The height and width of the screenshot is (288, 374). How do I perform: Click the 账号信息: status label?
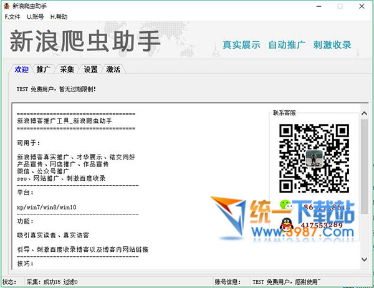pyautogui.click(x=228, y=282)
